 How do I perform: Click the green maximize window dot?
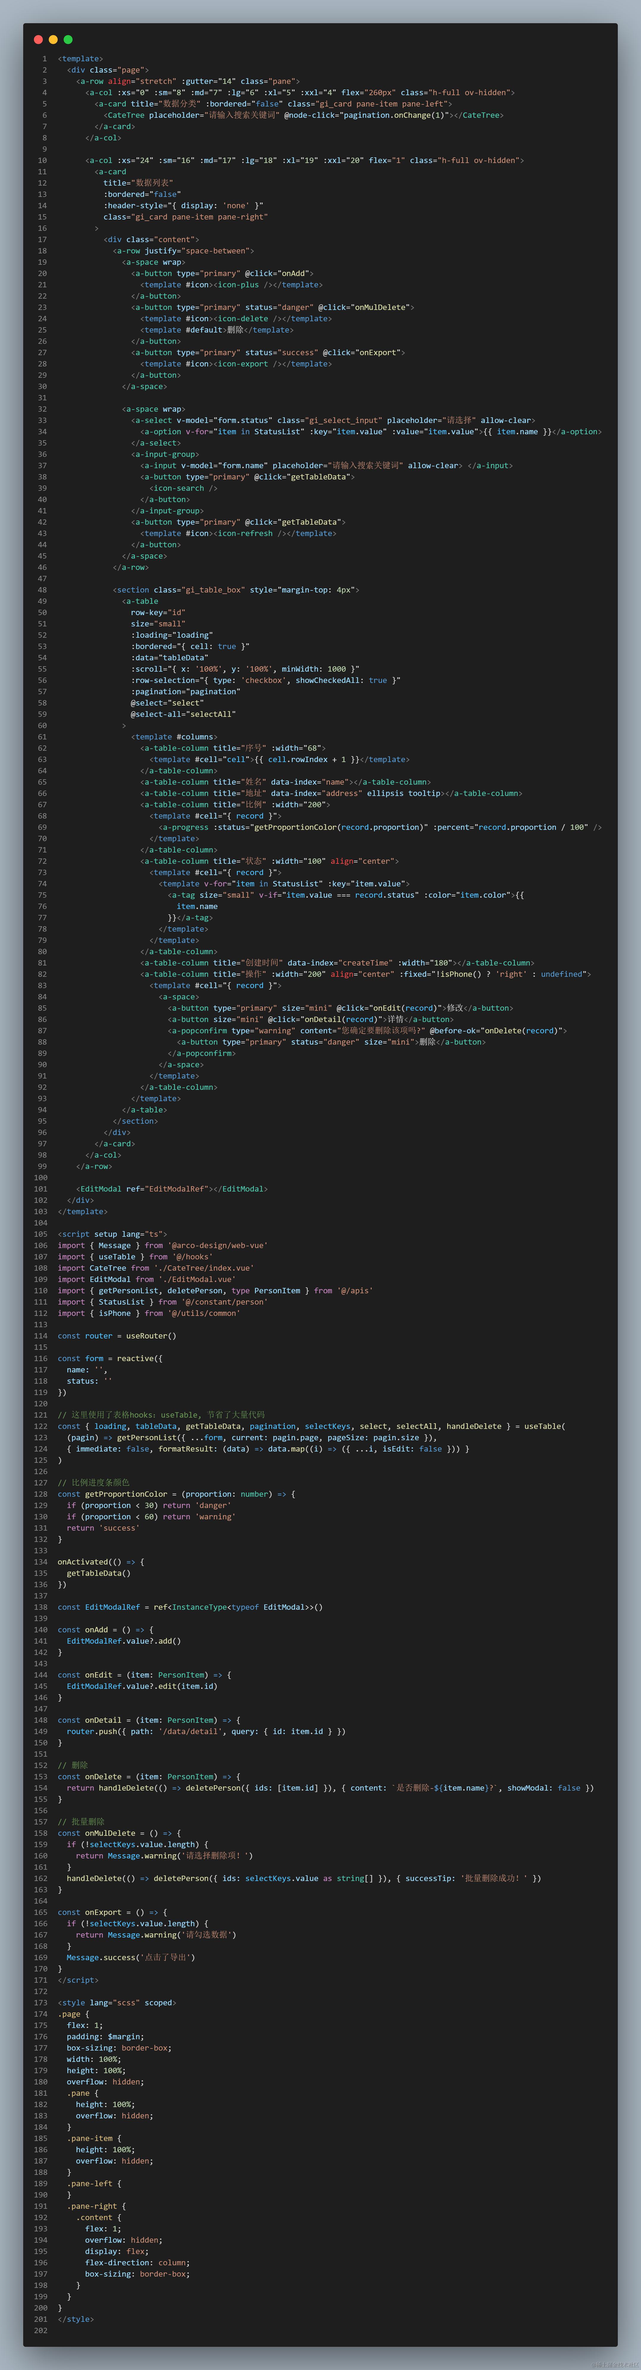[x=68, y=40]
